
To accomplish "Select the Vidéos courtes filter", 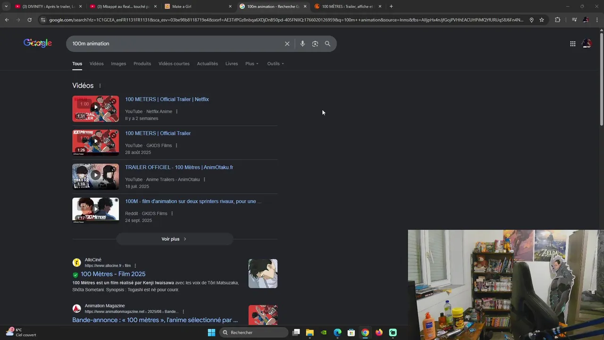I will 174,64.
